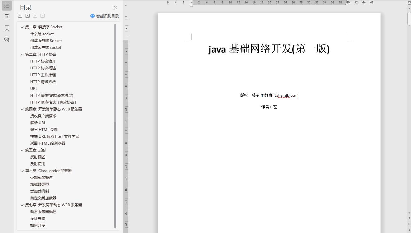Select 类加载机制 in the outline
The height and width of the screenshot is (233, 411).
pyautogui.click(x=40, y=191)
